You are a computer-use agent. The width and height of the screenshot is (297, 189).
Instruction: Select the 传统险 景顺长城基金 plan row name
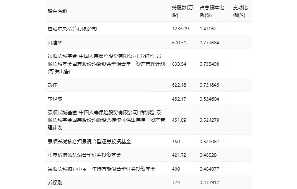pos(106,120)
